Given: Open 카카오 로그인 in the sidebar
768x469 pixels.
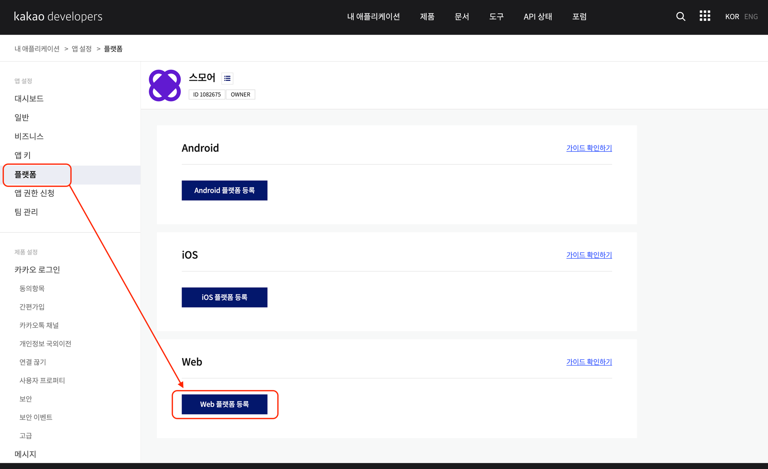Looking at the screenshot, I should pyautogui.click(x=37, y=270).
